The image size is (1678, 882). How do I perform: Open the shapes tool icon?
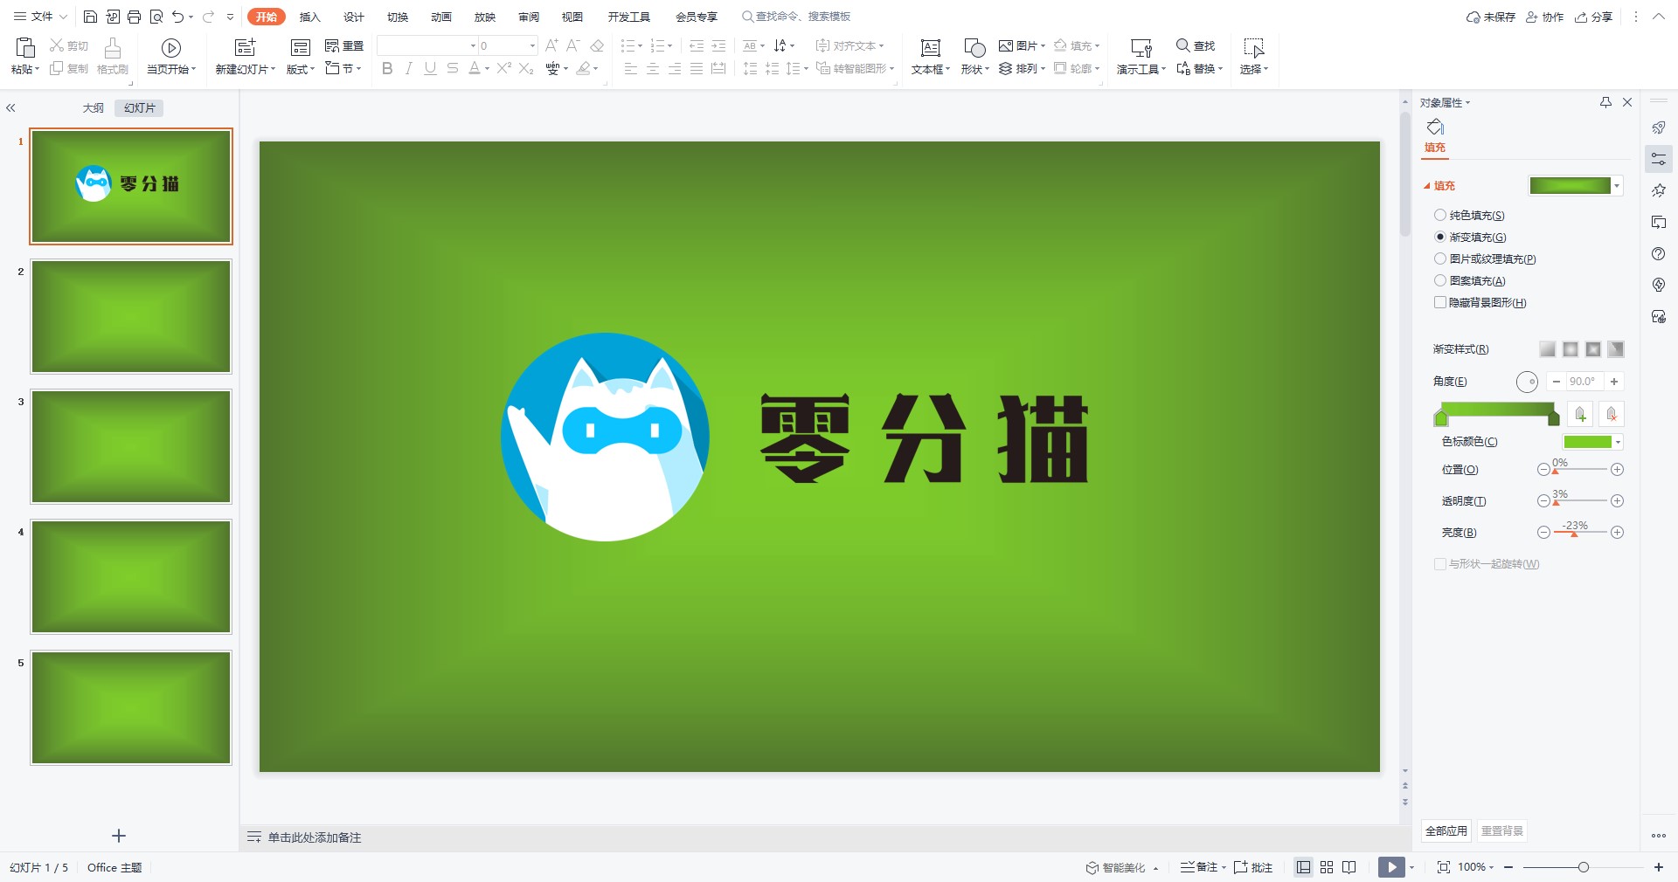point(974,48)
